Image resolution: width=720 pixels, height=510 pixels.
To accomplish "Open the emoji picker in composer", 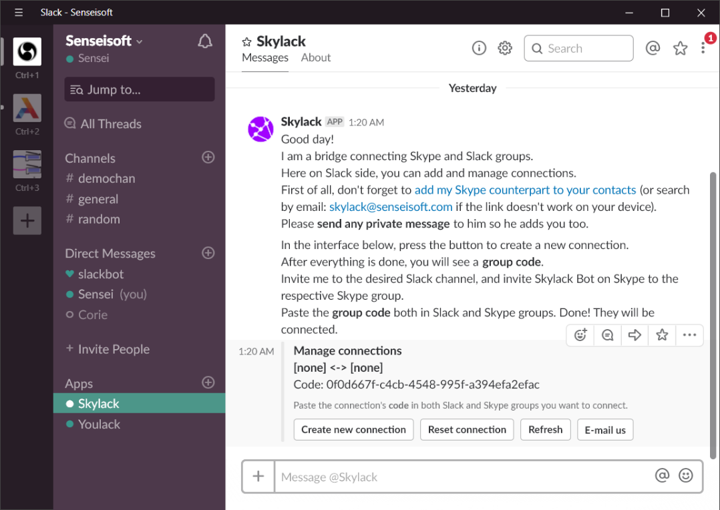I will coord(685,475).
